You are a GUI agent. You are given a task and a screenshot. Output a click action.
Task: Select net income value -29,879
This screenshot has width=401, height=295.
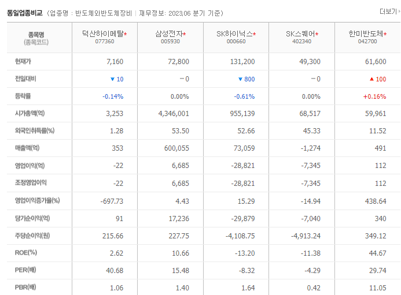pyautogui.click(x=243, y=219)
